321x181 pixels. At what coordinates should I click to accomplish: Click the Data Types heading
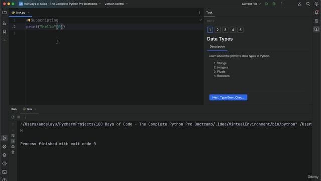click(x=220, y=39)
